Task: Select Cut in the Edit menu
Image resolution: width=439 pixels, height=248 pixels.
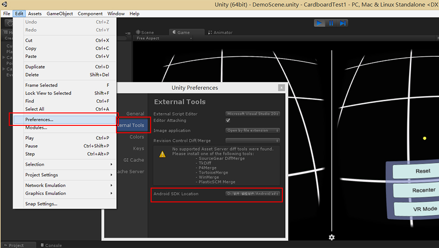Action: [x=65, y=40]
